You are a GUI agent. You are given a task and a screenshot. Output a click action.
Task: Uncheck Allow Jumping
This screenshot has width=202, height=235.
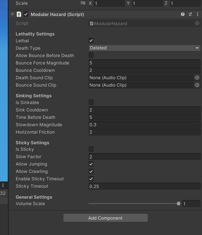point(91,164)
